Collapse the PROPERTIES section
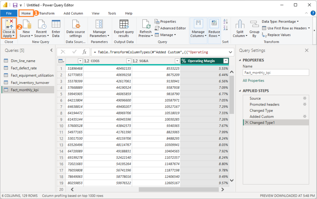Screen dimensions: 317x199 pos(240,60)
